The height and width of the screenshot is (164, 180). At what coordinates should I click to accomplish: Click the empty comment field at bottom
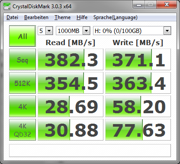(90, 151)
